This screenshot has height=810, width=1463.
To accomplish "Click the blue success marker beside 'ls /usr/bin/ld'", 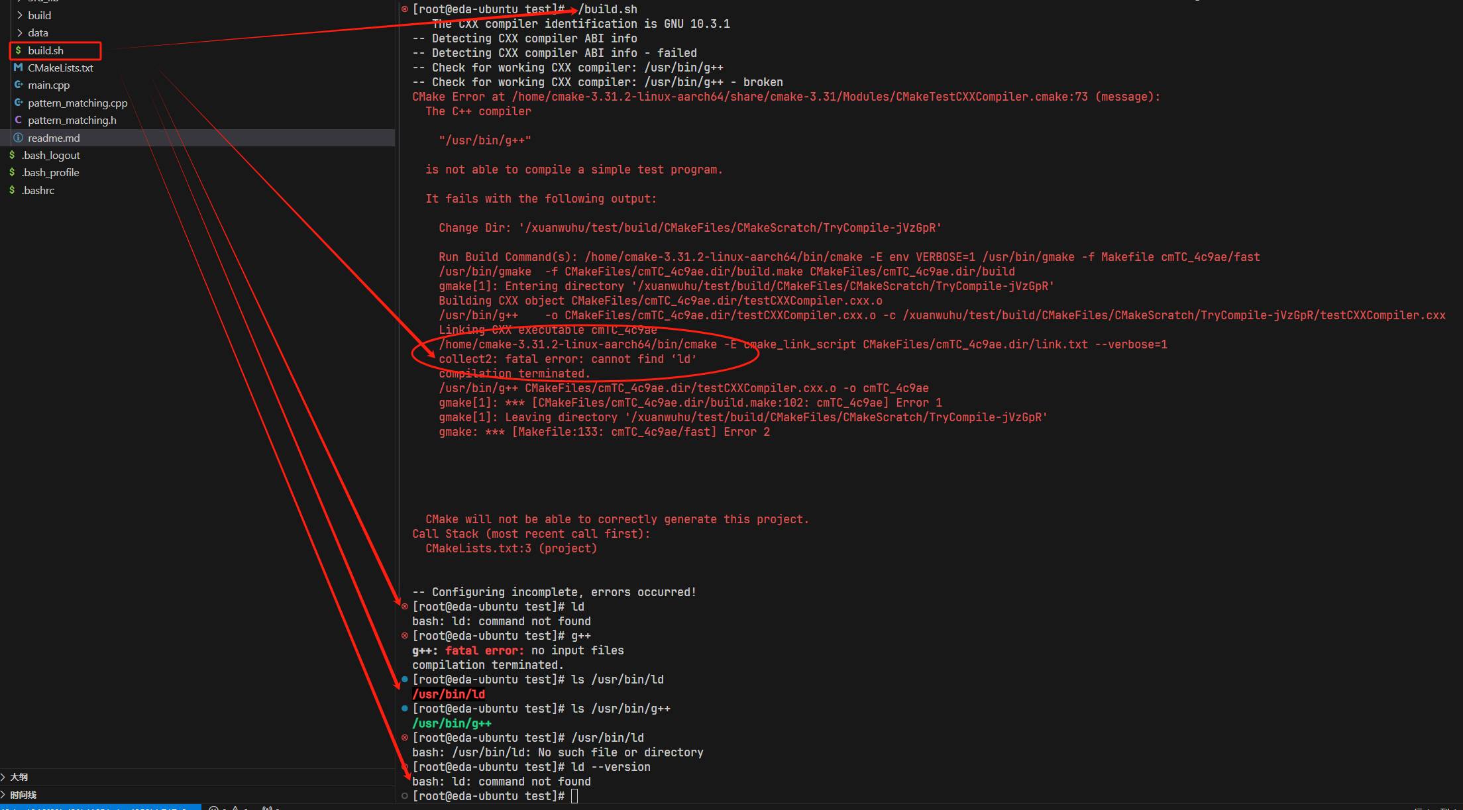I will [x=405, y=680].
